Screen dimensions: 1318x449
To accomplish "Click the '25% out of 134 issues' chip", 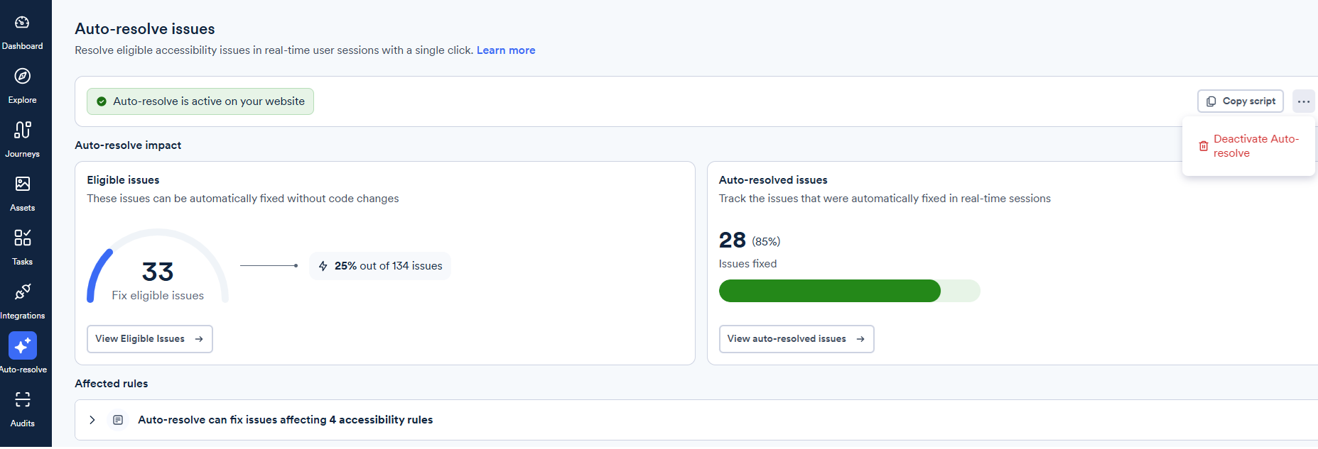I will click(x=380, y=266).
